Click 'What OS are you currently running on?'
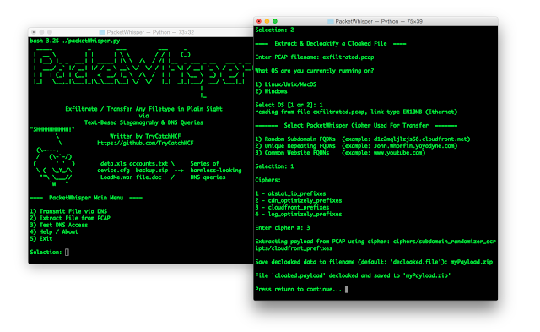540x332 pixels. click(x=315, y=71)
